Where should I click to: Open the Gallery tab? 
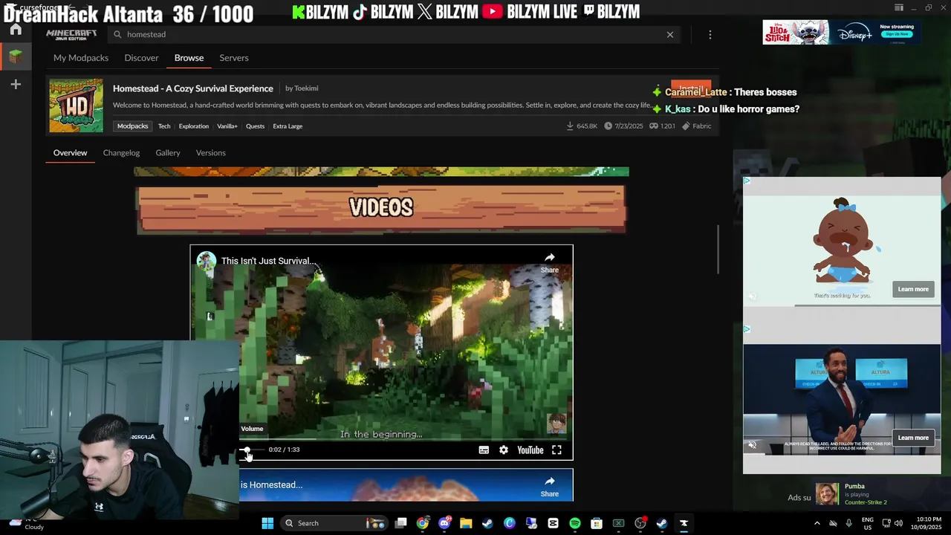coord(168,153)
